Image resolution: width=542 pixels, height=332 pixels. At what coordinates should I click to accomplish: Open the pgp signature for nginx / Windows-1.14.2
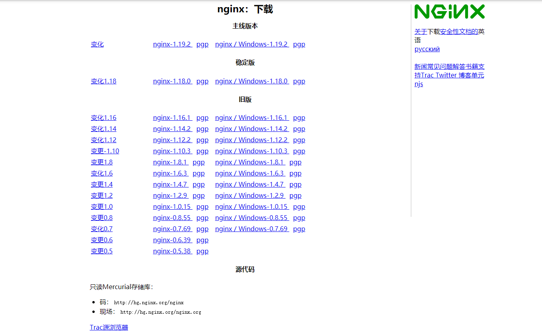tap(299, 129)
